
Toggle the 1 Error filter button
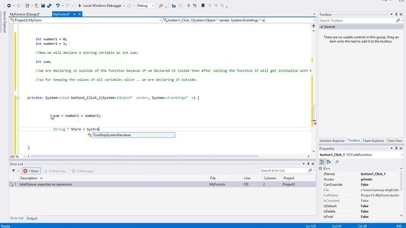click(x=31, y=171)
